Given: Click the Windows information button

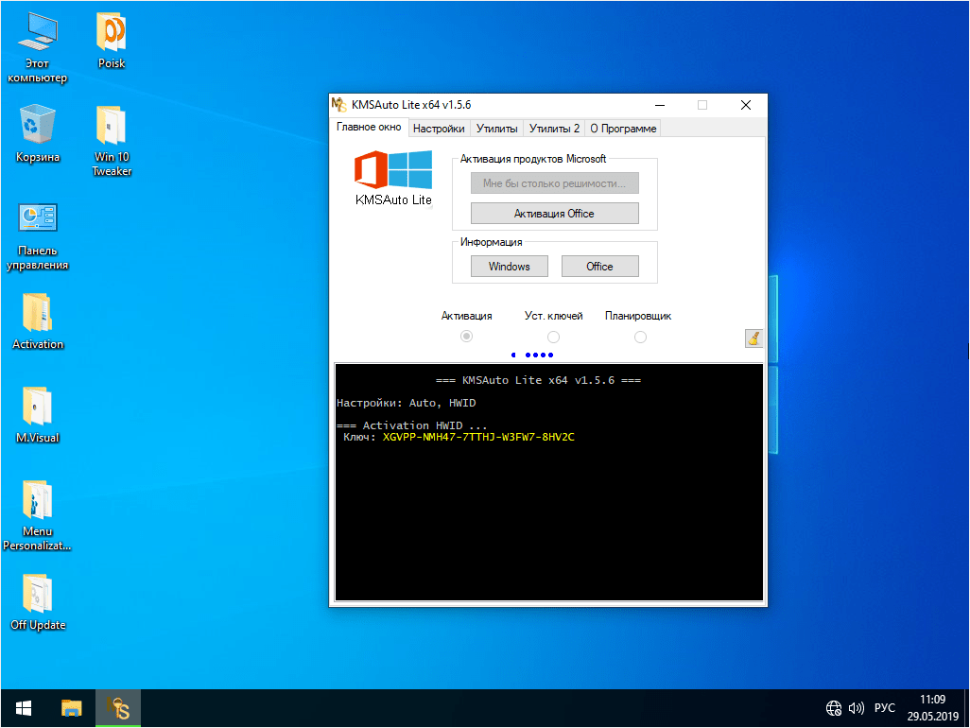Looking at the screenshot, I should (x=510, y=267).
